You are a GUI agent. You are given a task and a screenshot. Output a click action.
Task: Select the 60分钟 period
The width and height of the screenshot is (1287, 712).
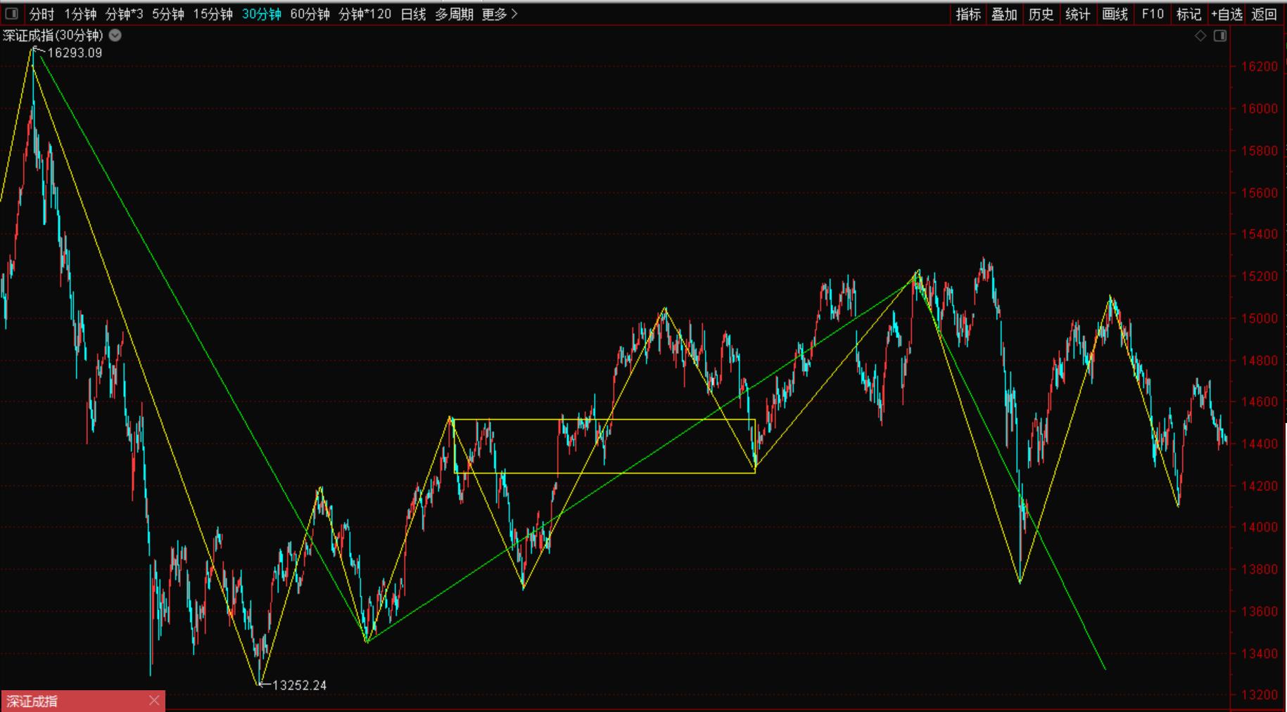[310, 14]
